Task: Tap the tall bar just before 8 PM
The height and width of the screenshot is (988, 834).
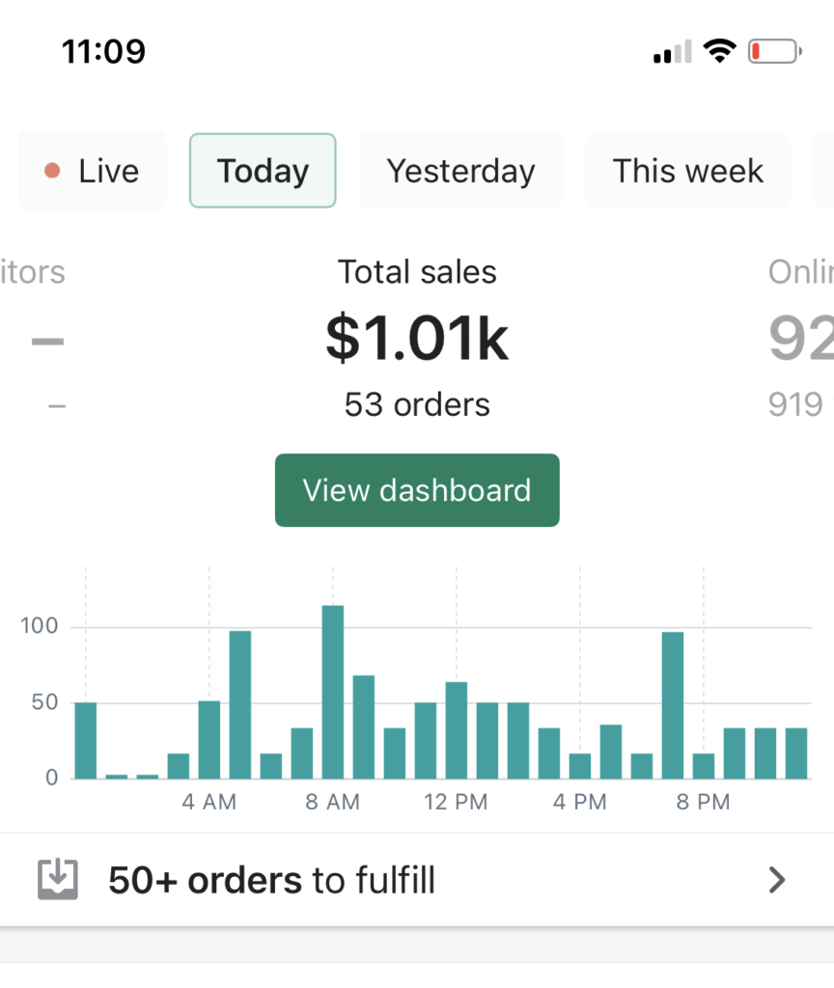Action: pyautogui.click(x=673, y=705)
